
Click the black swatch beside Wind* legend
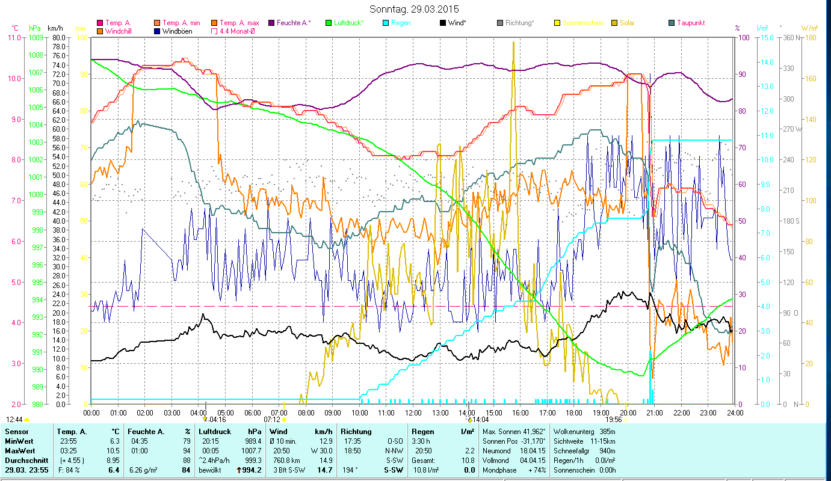442,23
